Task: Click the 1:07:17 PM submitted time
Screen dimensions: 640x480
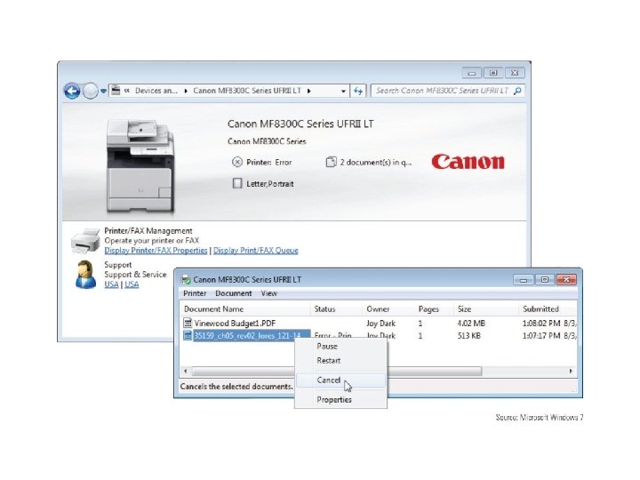Action: (541, 335)
